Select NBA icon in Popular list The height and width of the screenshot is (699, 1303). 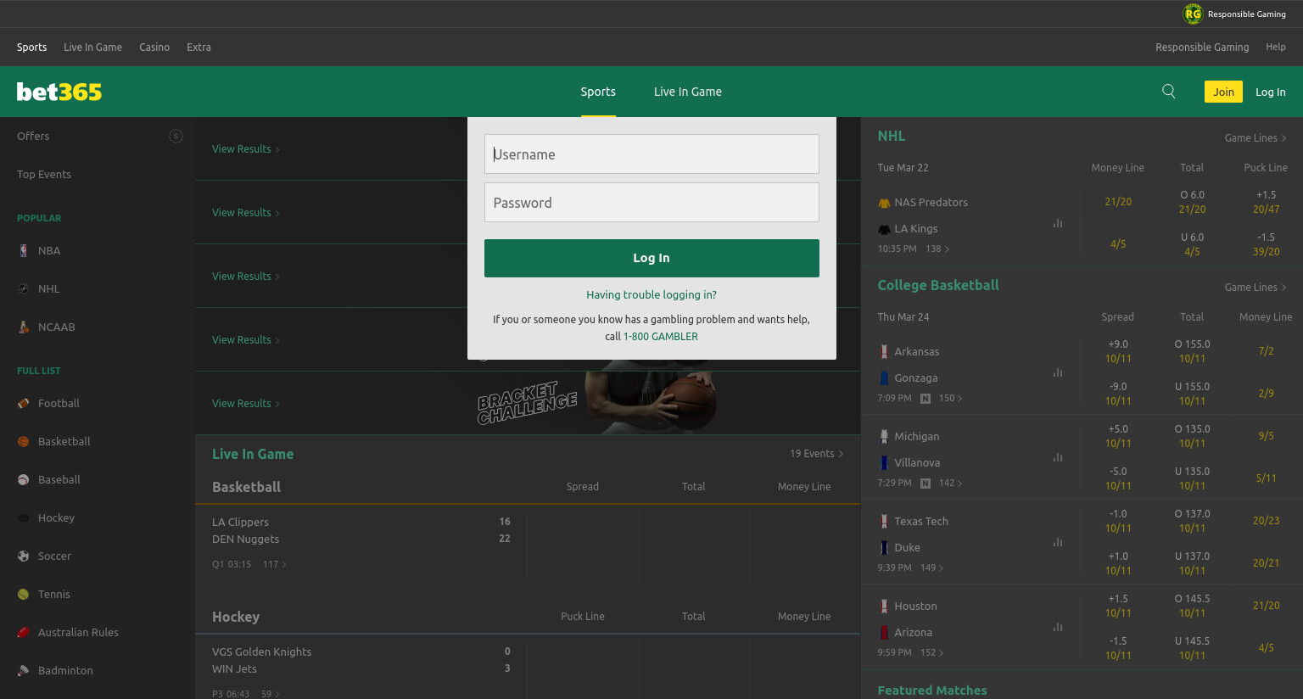[x=24, y=250]
